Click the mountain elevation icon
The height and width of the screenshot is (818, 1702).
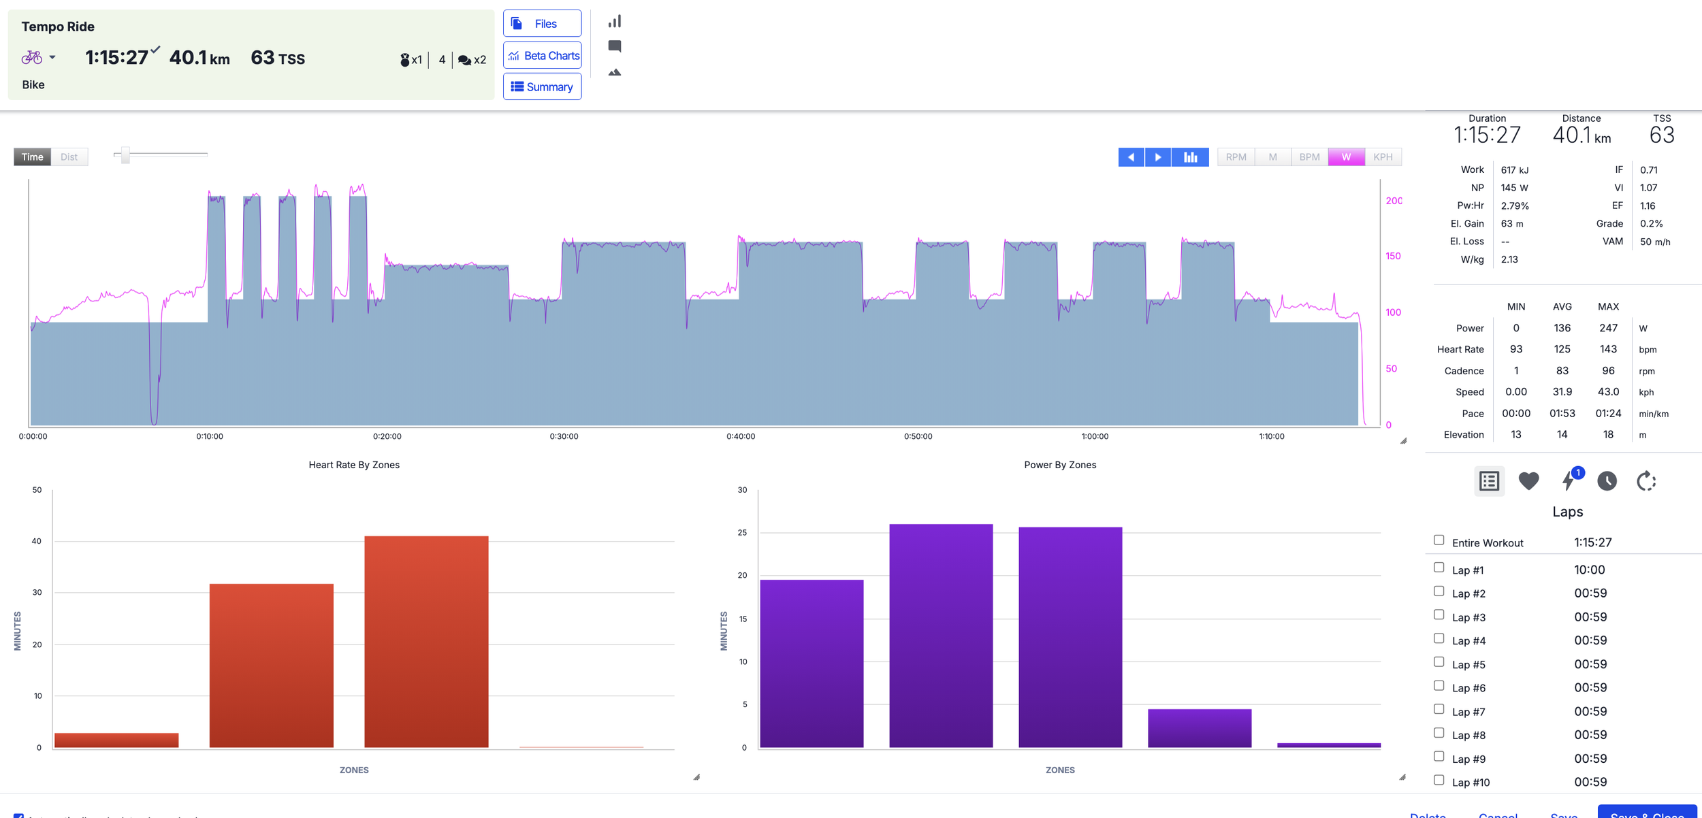pos(614,72)
